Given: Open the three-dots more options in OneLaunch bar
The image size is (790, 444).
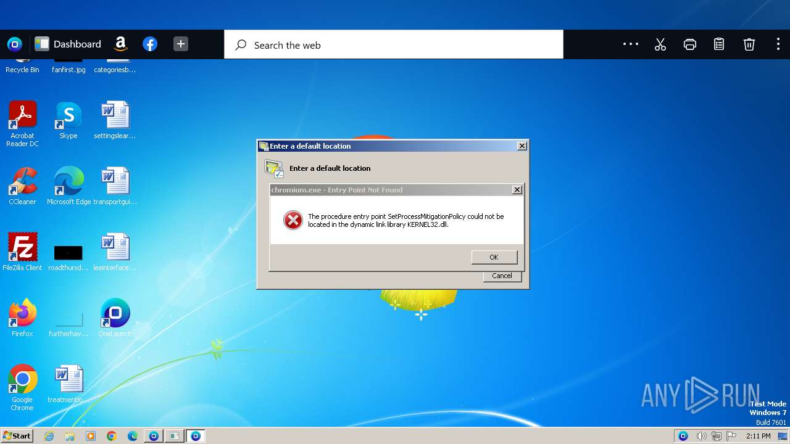Looking at the screenshot, I should 631,44.
